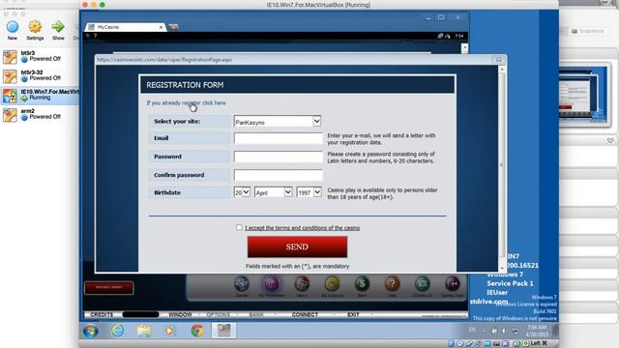The height and width of the screenshot is (348, 619).
Task: Select bt5r3 virtual machine
Action: tap(40, 56)
